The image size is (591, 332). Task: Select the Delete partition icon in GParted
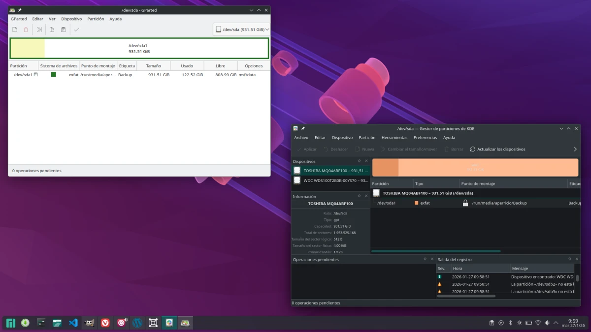pos(26,30)
